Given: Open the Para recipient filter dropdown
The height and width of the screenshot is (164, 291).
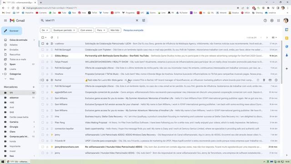Looking at the screenshot, I should click(x=101, y=31).
